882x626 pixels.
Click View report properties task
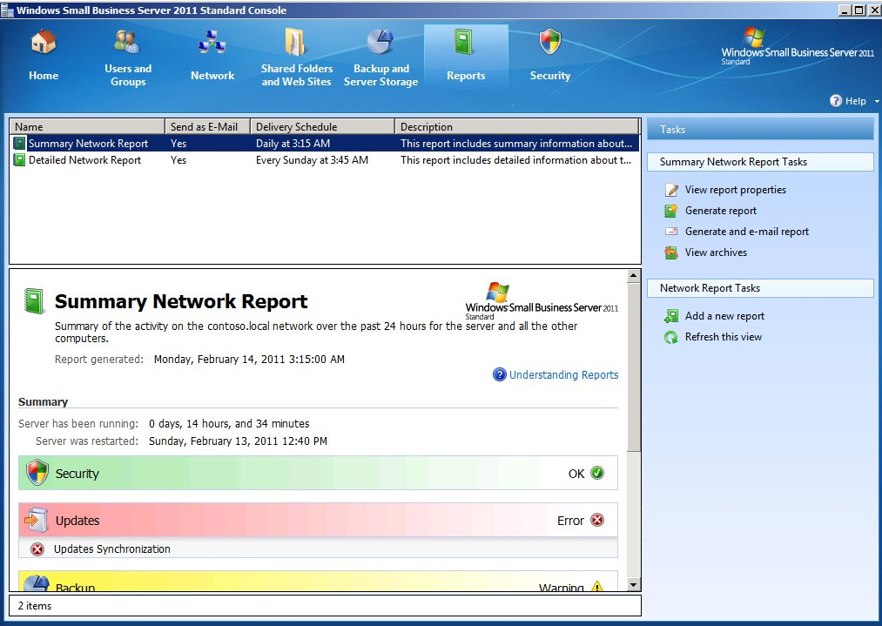pos(735,190)
